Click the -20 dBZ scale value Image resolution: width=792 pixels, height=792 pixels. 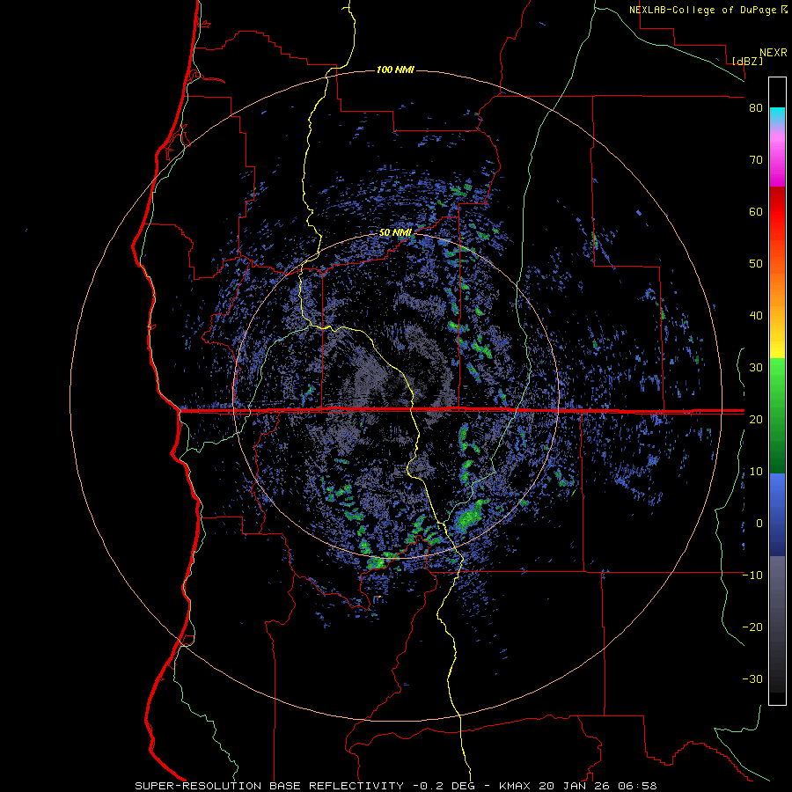pyautogui.click(x=752, y=627)
